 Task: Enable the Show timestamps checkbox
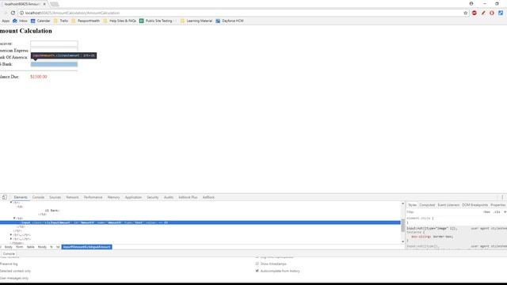click(x=257, y=264)
